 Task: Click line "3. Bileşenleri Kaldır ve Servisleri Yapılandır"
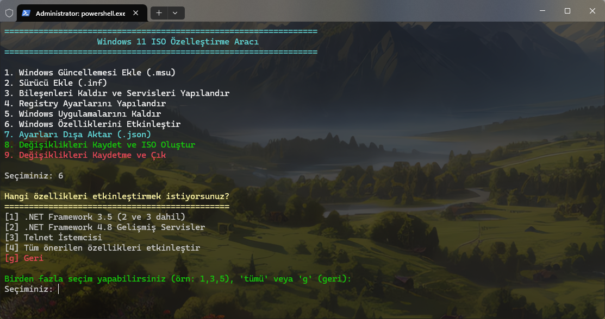pos(117,93)
